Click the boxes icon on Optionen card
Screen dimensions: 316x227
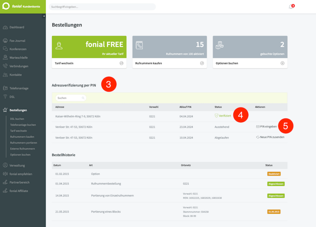pyautogui.click(x=220, y=45)
